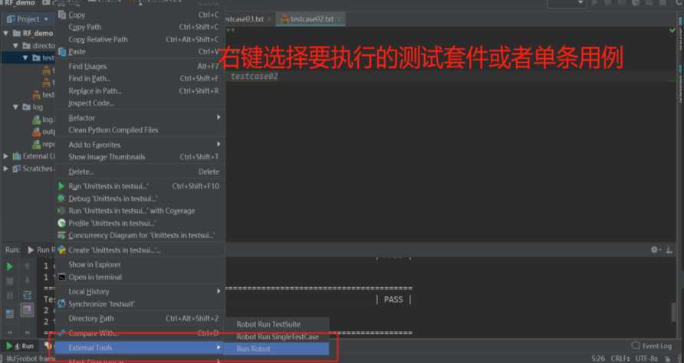This screenshot has width=684, height=363.
Task: Click the RF_demo folder icon
Action: [17, 33]
